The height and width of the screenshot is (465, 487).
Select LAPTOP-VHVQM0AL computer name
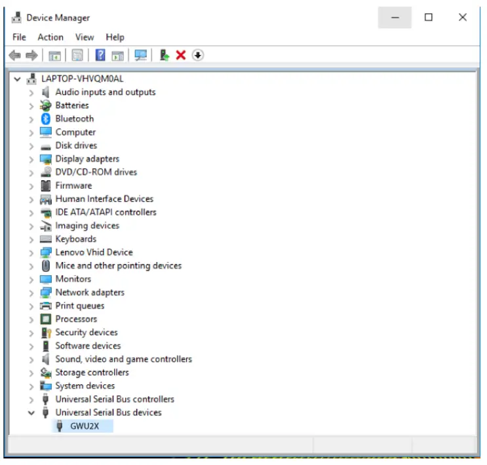83,79
